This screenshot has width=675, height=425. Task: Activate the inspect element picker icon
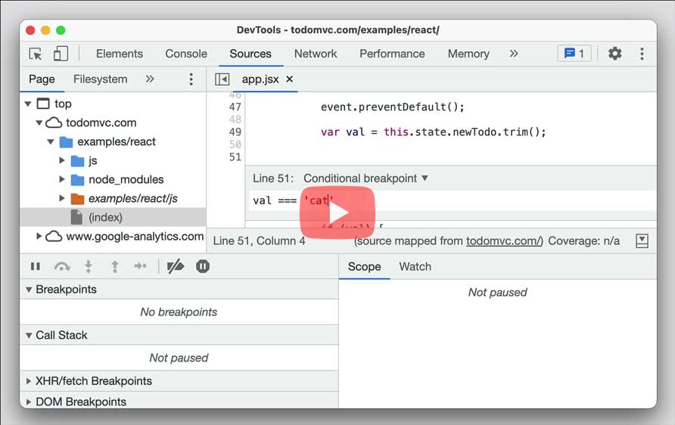click(36, 54)
